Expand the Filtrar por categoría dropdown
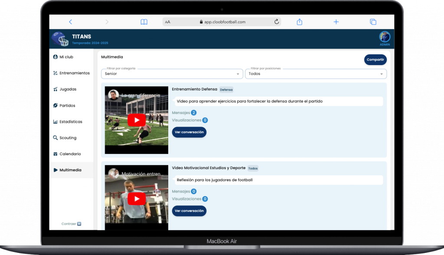 coord(172,74)
